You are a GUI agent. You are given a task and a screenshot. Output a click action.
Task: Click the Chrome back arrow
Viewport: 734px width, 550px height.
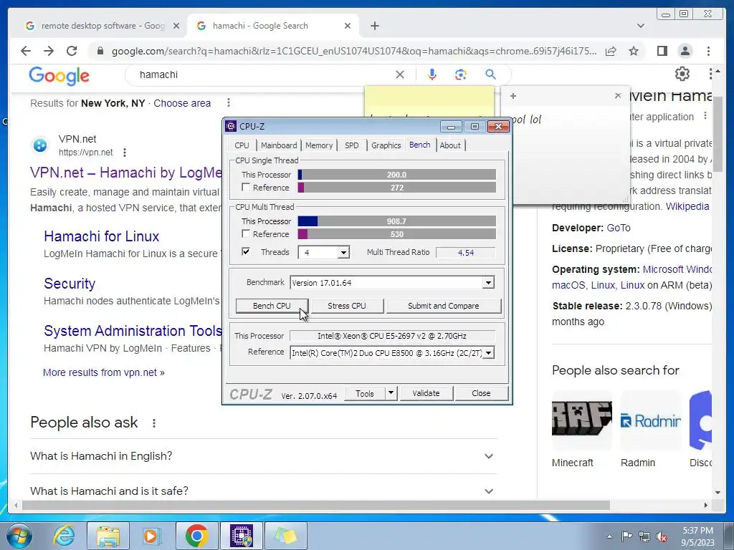tap(26, 51)
